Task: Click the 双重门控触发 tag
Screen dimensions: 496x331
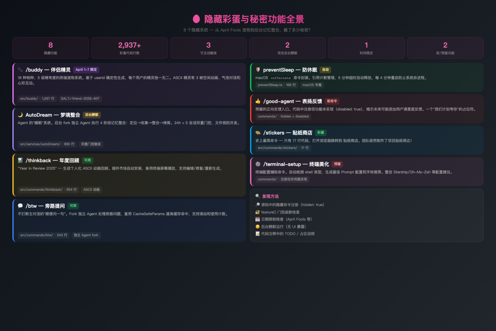Action: pos(91,144)
